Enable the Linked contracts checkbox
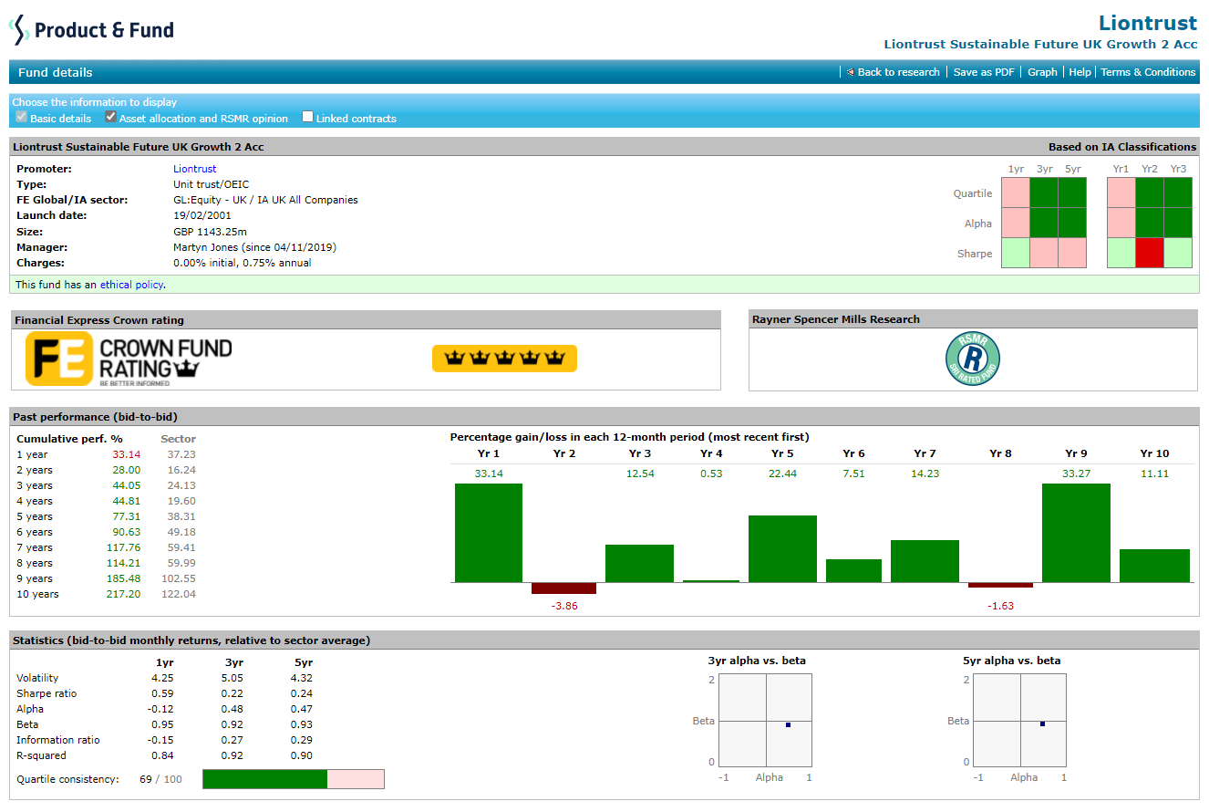 [307, 117]
